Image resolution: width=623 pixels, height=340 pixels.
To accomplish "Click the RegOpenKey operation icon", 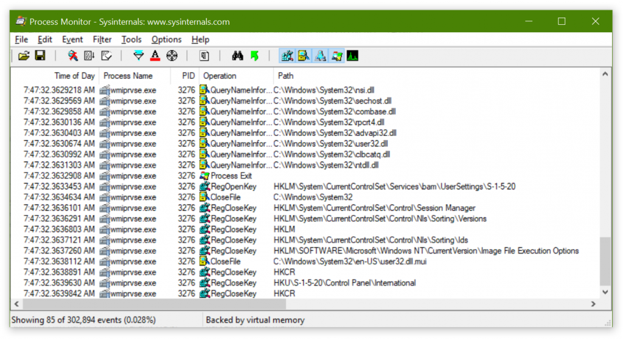I will 204,186.
